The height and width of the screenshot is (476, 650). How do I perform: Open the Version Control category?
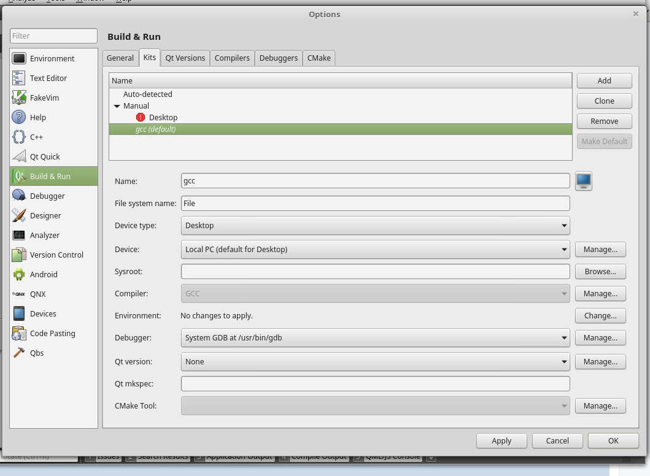[x=56, y=255]
